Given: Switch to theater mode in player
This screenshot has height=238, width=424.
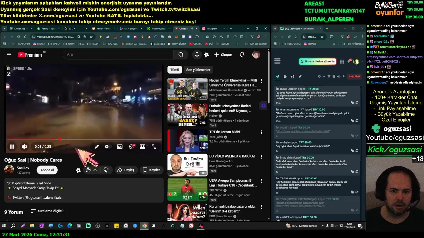Looking at the screenshot, I should click(x=142, y=147).
